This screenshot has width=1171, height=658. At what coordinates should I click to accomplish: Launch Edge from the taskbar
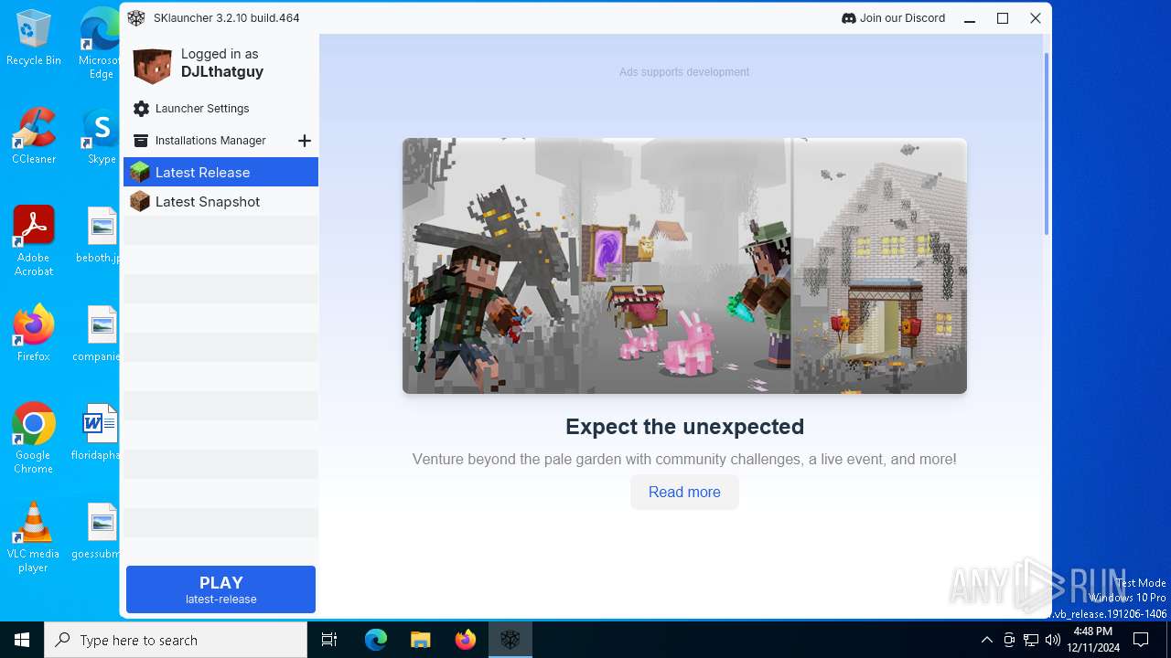[376, 640]
